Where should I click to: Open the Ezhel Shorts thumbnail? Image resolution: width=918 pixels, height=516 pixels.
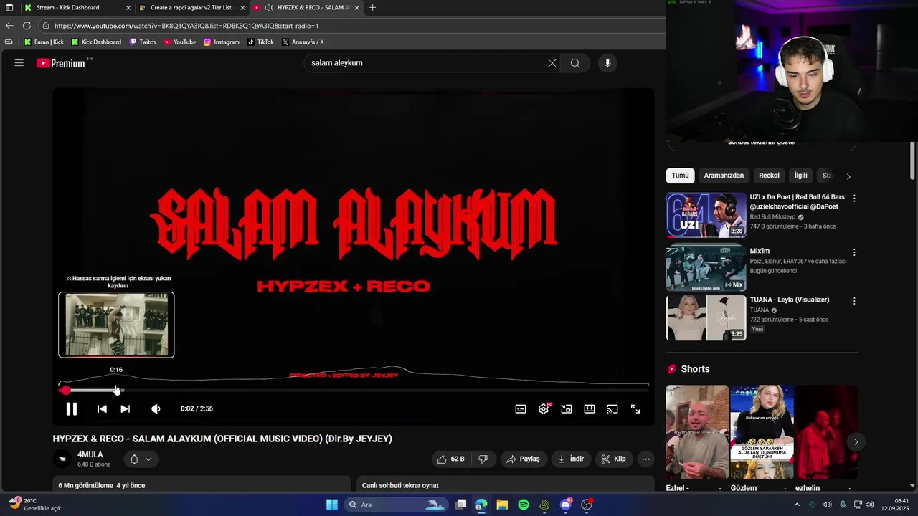click(x=697, y=432)
